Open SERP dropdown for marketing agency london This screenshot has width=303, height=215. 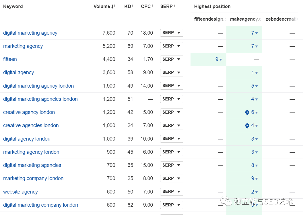[x=172, y=152]
